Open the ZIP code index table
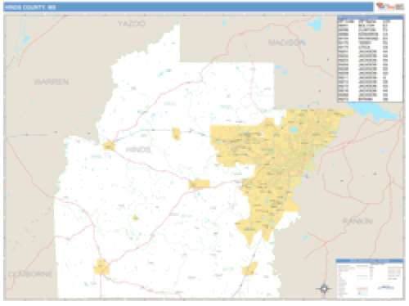This screenshot has height=306, width=409. (370, 59)
